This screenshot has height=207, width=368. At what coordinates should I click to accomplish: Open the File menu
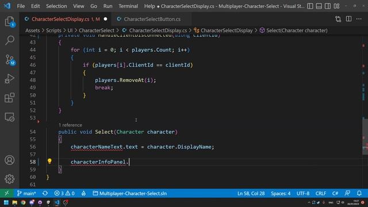click(21, 6)
